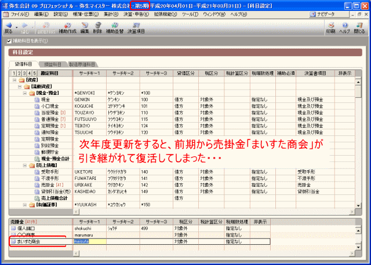Toggle 補助科目を表示 checkbox

[x=9, y=41]
